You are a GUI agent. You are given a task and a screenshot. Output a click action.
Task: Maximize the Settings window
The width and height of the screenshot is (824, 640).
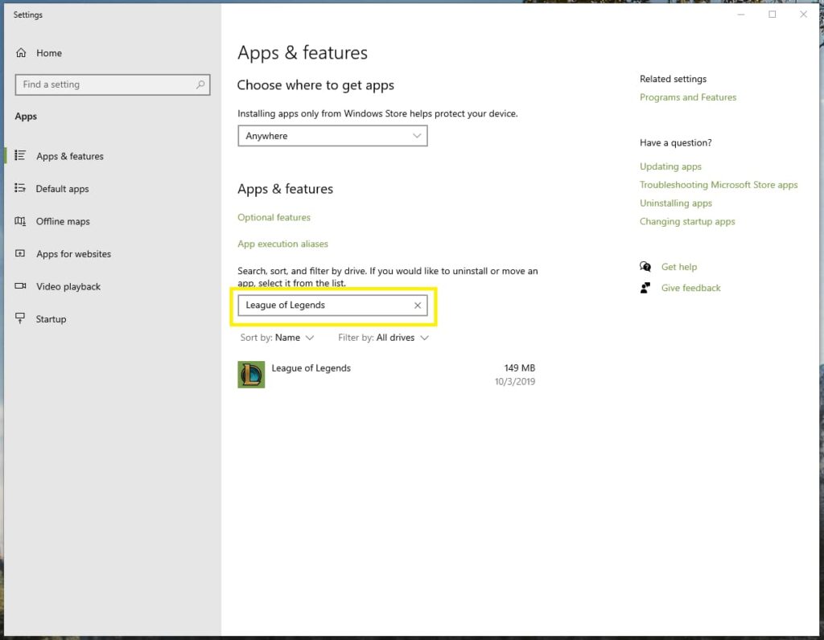[x=772, y=14]
